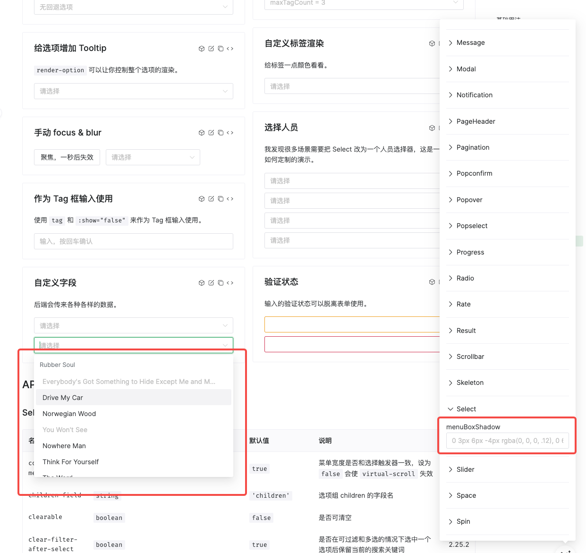View code of the 给选项增加 Tooltip demo
Image resolution: width=586 pixels, height=553 pixels.
pos(230,48)
